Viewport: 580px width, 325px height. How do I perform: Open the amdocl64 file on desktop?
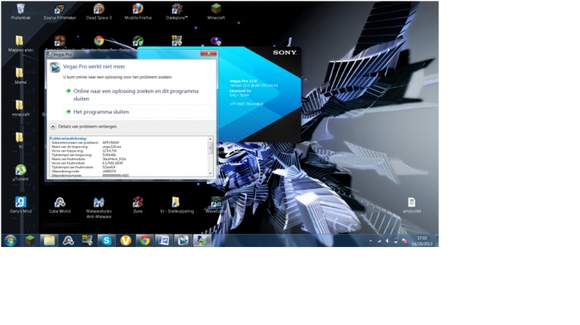(x=412, y=205)
